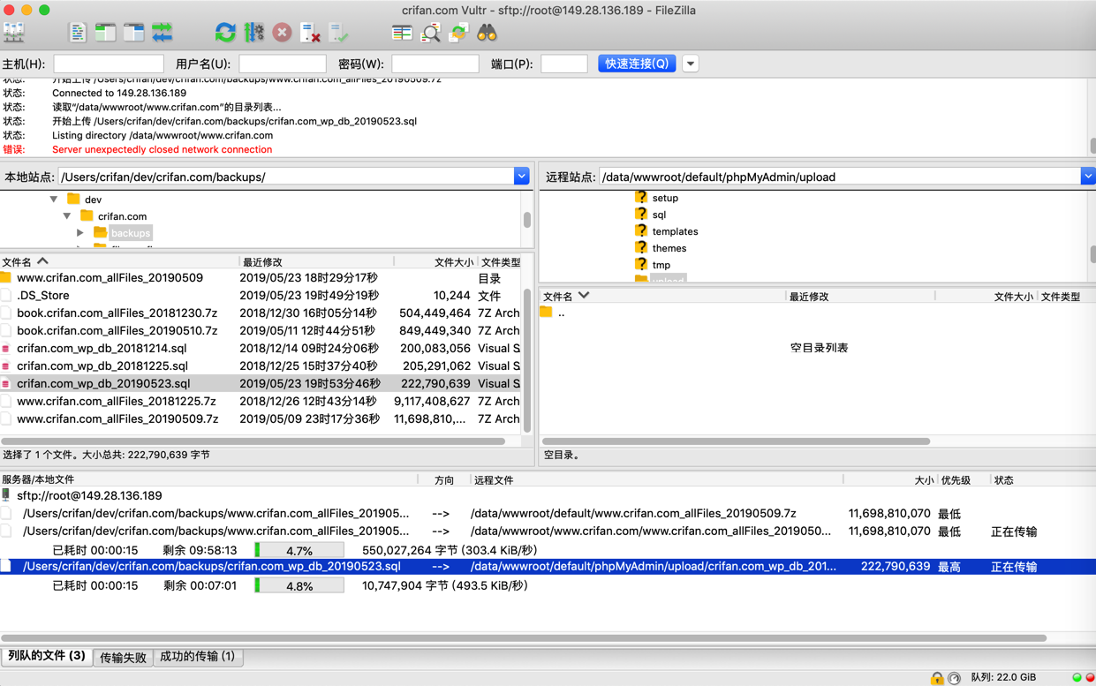Screen dimensions: 1096x686
Task: Disconnect from the current server
Action: click(x=310, y=33)
